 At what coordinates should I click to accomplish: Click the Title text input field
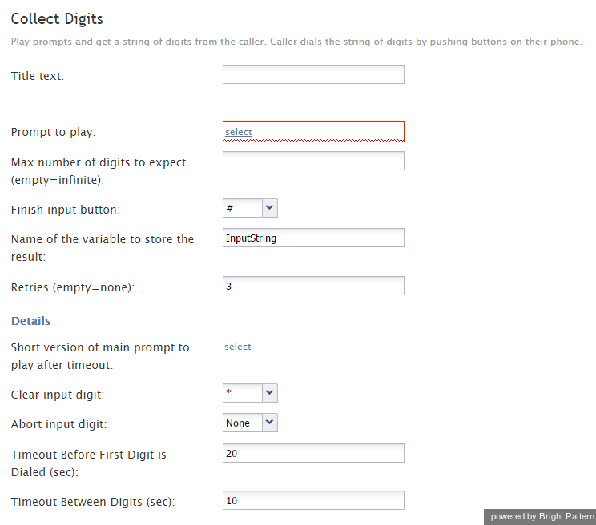tap(313, 74)
